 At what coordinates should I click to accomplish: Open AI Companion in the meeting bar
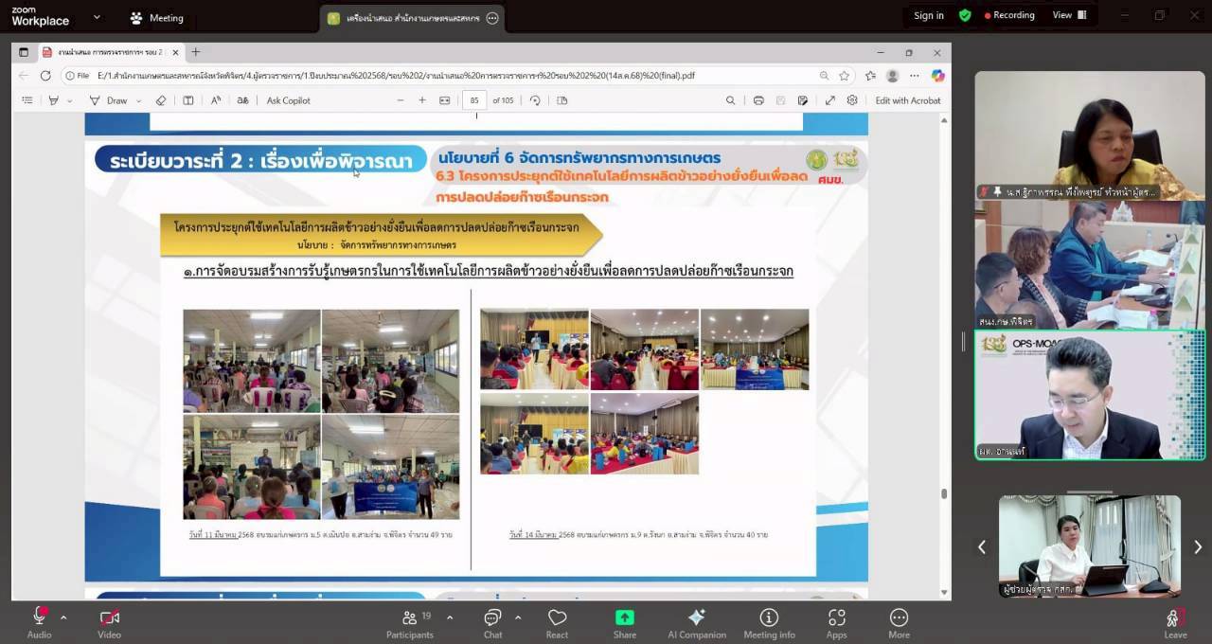pos(697,622)
